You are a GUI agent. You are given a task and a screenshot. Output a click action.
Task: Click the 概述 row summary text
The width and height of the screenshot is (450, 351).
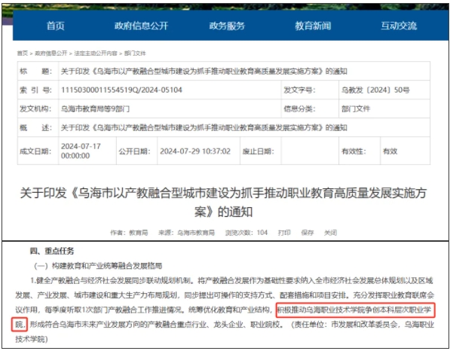(204, 127)
